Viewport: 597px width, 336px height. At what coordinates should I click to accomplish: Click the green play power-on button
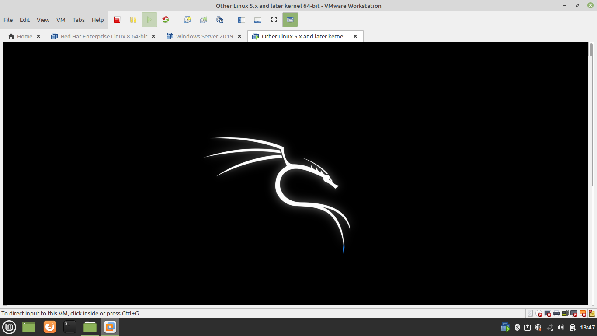pos(149,20)
